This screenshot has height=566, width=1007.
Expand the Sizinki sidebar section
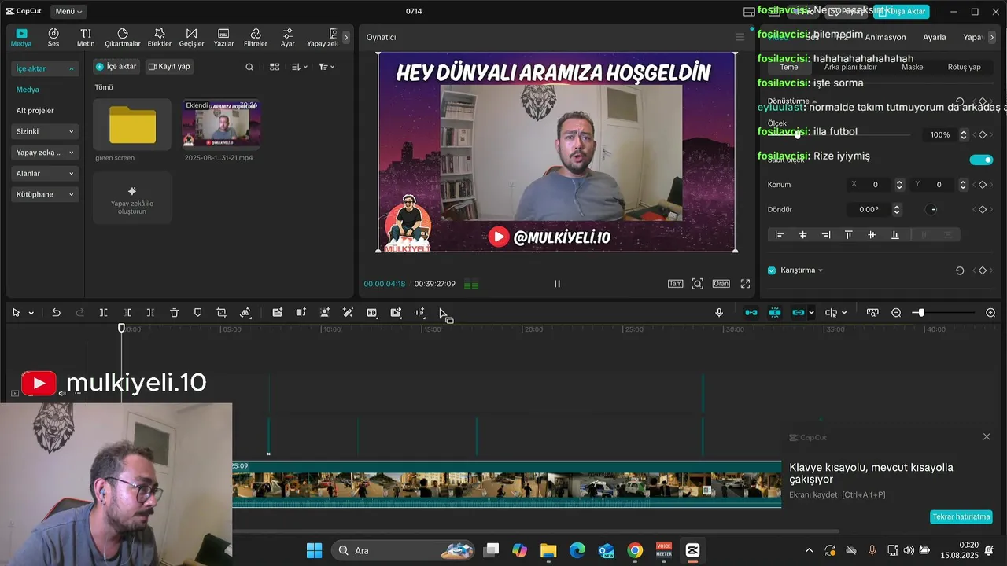[x=45, y=131]
